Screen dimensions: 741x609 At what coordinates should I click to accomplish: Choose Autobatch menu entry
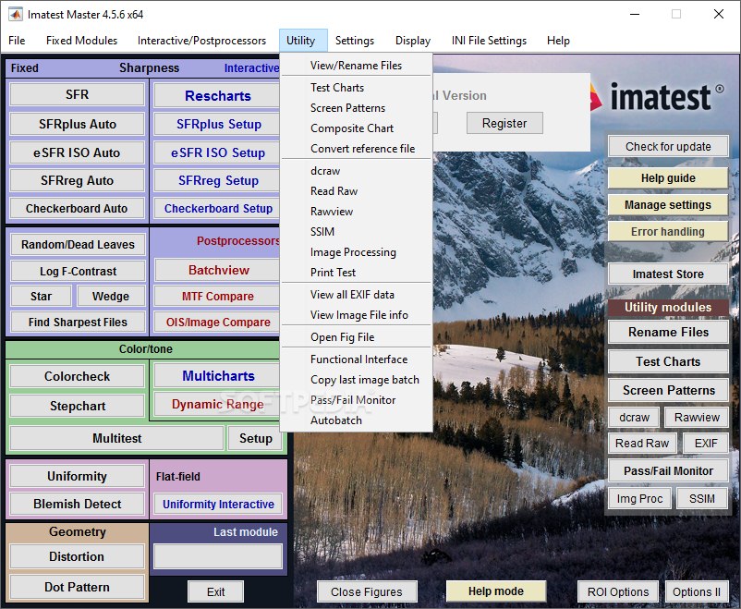tap(356, 420)
